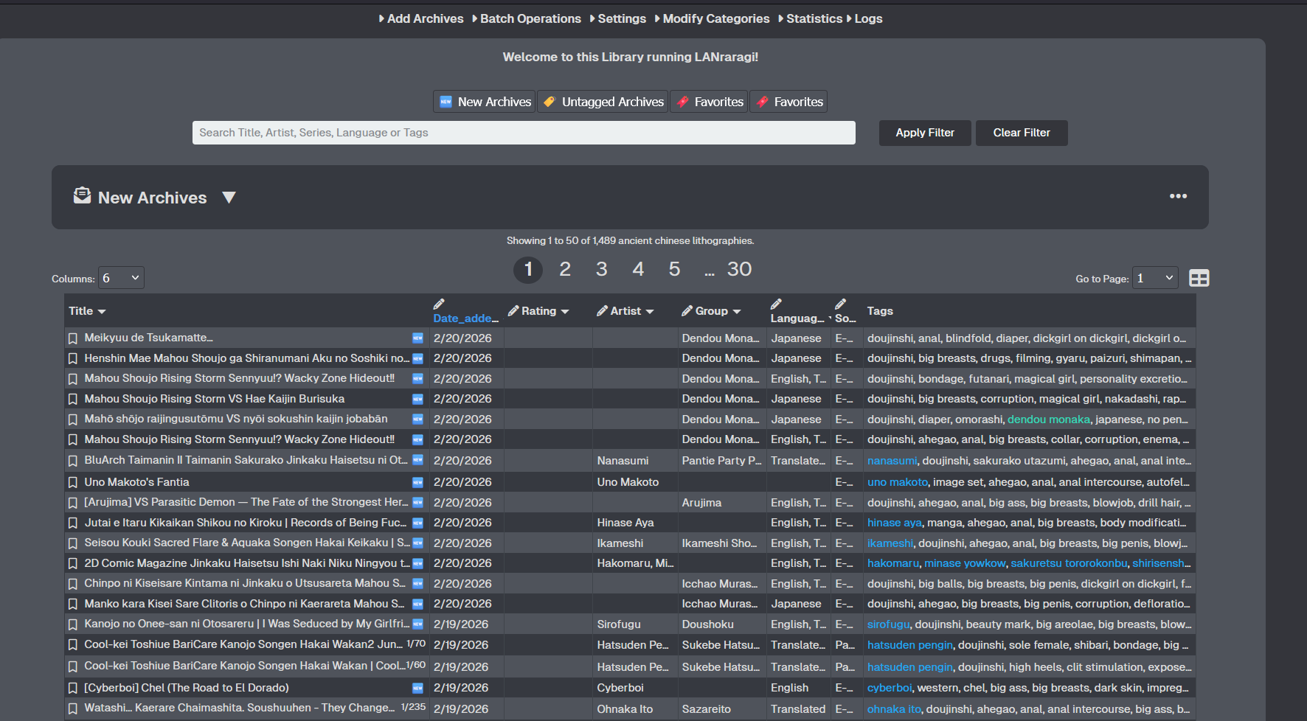Click the new badge on the Seisou Kouki Sacred Flare row
This screenshot has height=721, width=1307.
[417, 543]
